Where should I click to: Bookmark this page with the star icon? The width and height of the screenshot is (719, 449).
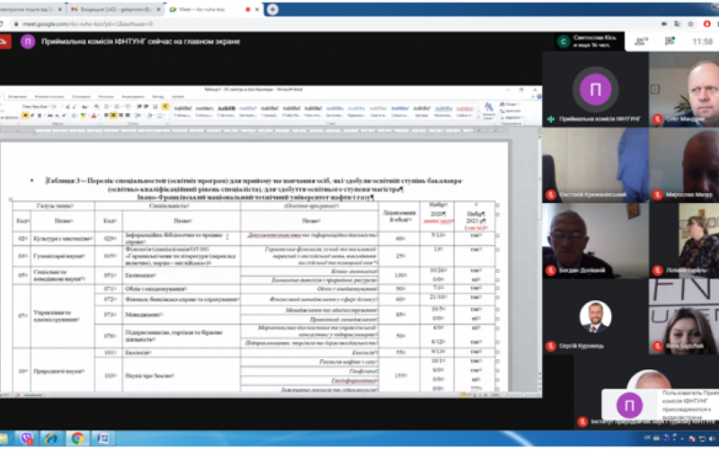[x=690, y=24]
